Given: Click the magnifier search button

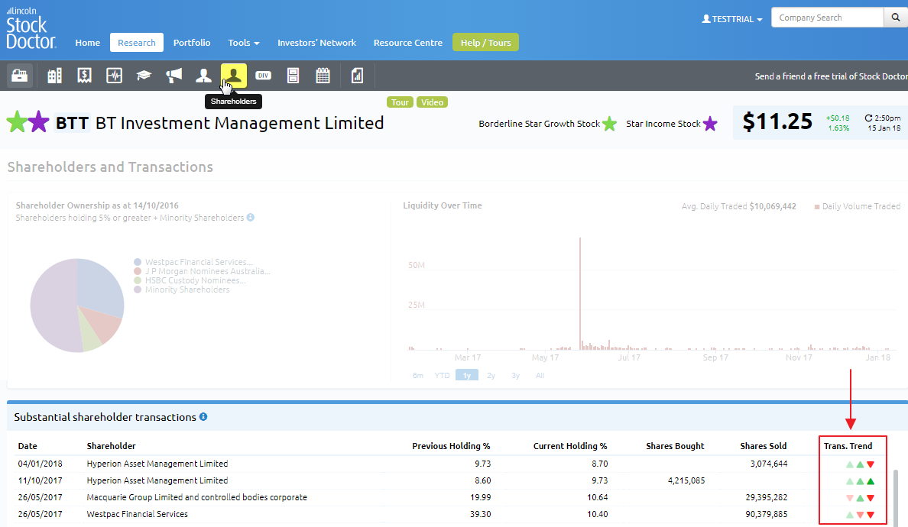Looking at the screenshot, I should 896,18.
